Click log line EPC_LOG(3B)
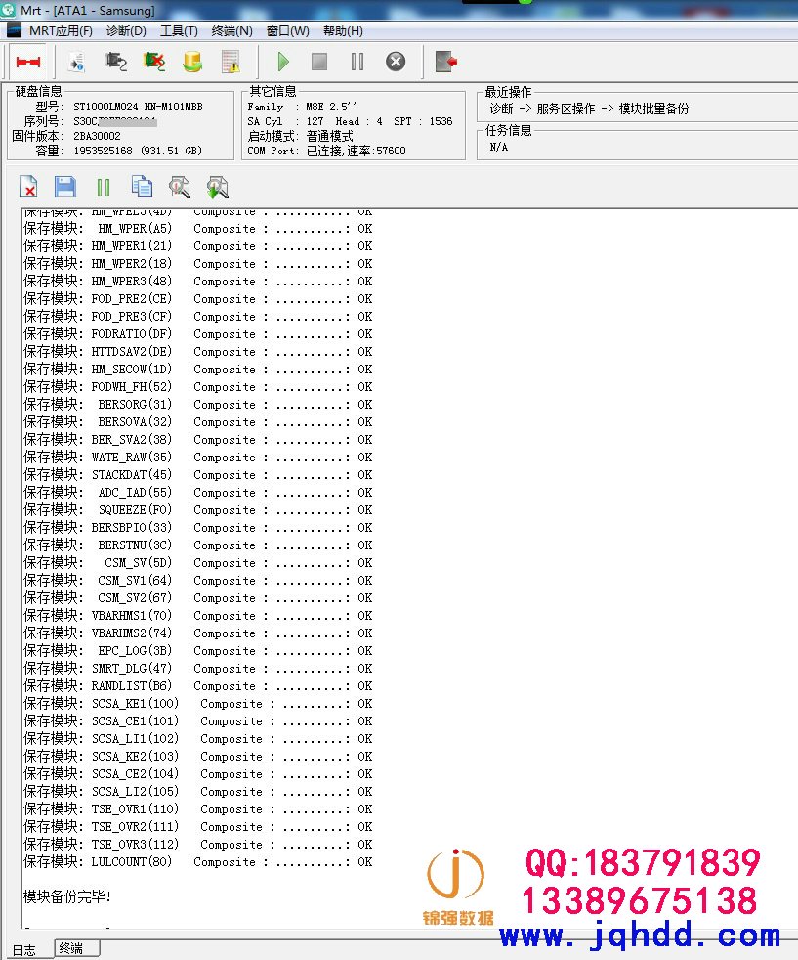This screenshot has width=798, height=960. [197, 651]
